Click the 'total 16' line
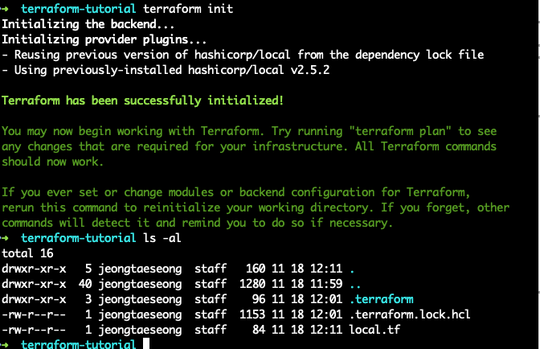 [x=27, y=253]
